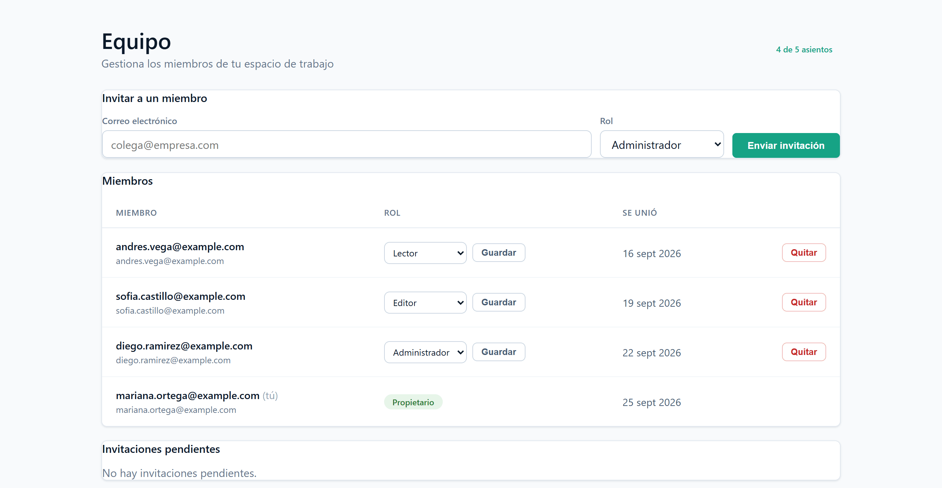
Task: Click Guardar in diego.ramirez's row
Action: click(499, 352)
